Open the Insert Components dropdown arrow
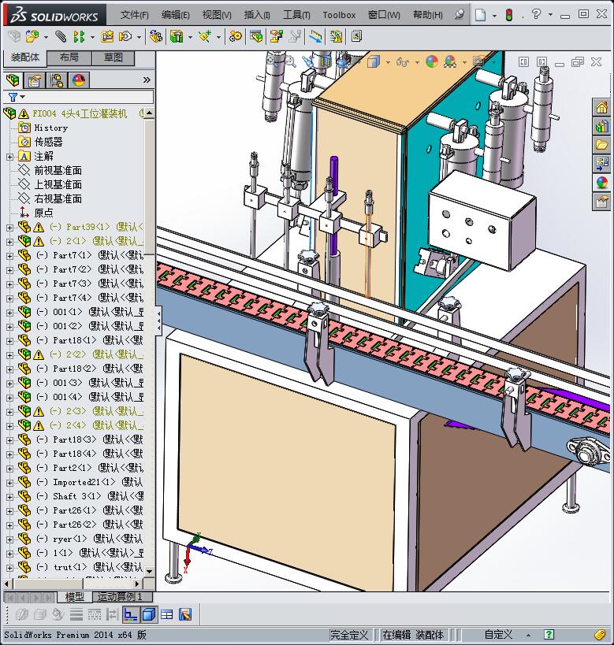614x645 pixels. point(46,38)
